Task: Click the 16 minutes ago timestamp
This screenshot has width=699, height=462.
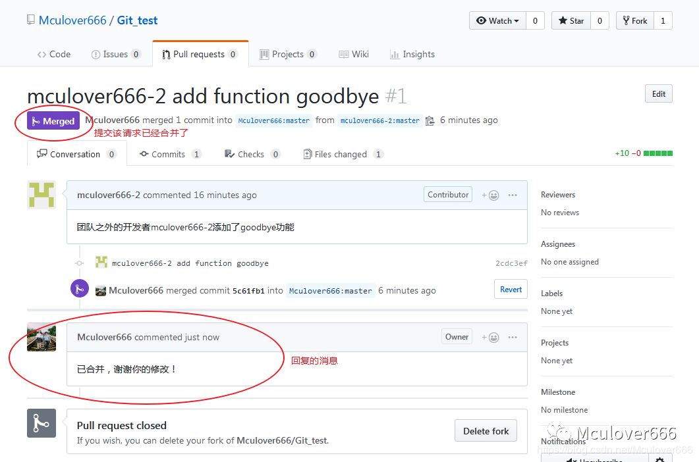Action: 225,195
